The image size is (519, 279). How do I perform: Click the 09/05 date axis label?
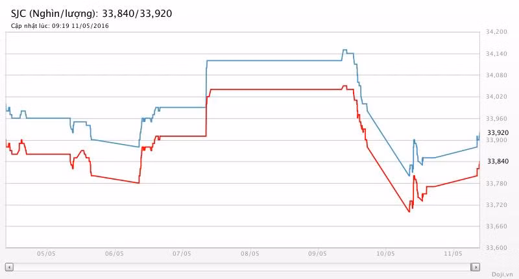317,254
